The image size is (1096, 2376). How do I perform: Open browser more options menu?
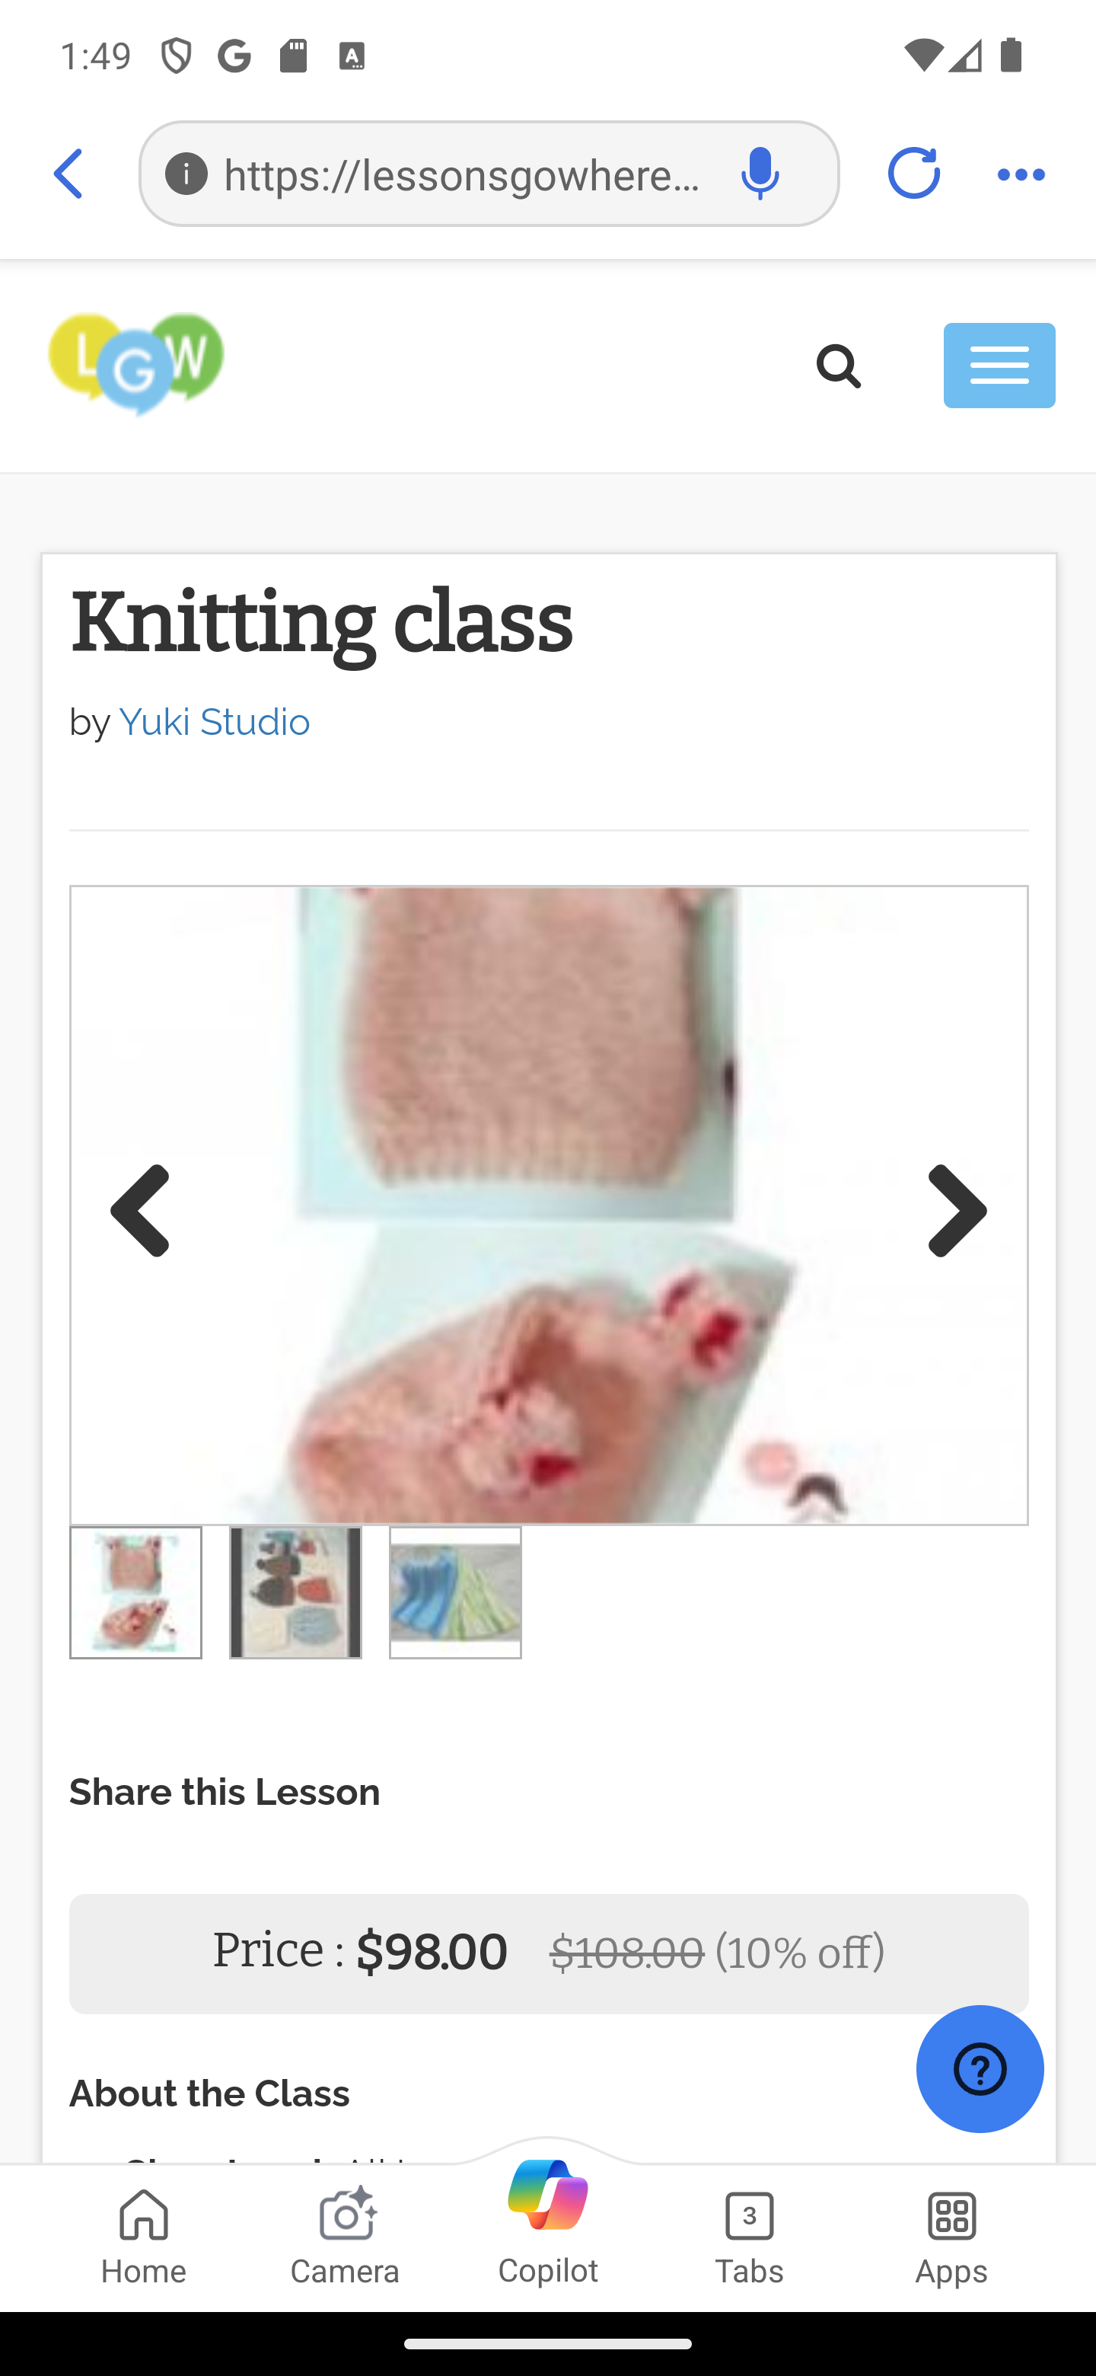point(1021,174)
